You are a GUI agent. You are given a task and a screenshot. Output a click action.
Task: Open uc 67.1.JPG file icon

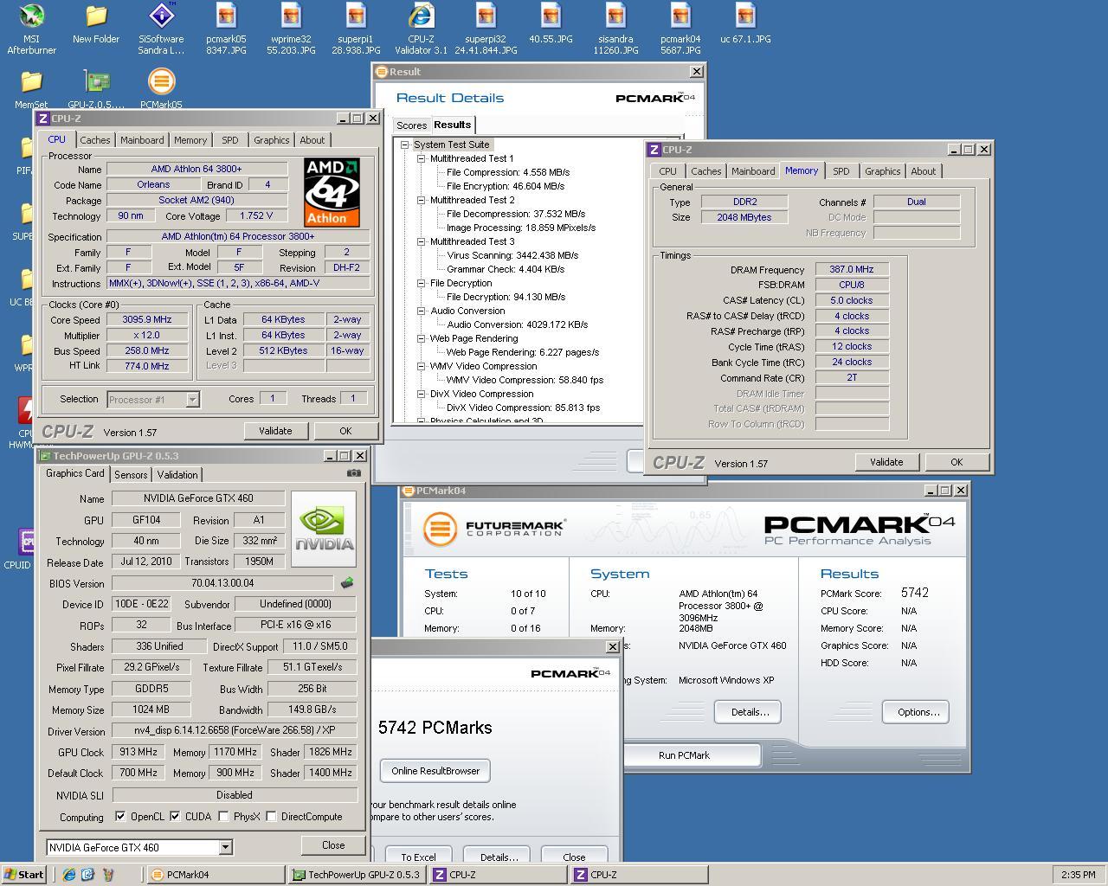pyautogui.click(x=745, y=24)
